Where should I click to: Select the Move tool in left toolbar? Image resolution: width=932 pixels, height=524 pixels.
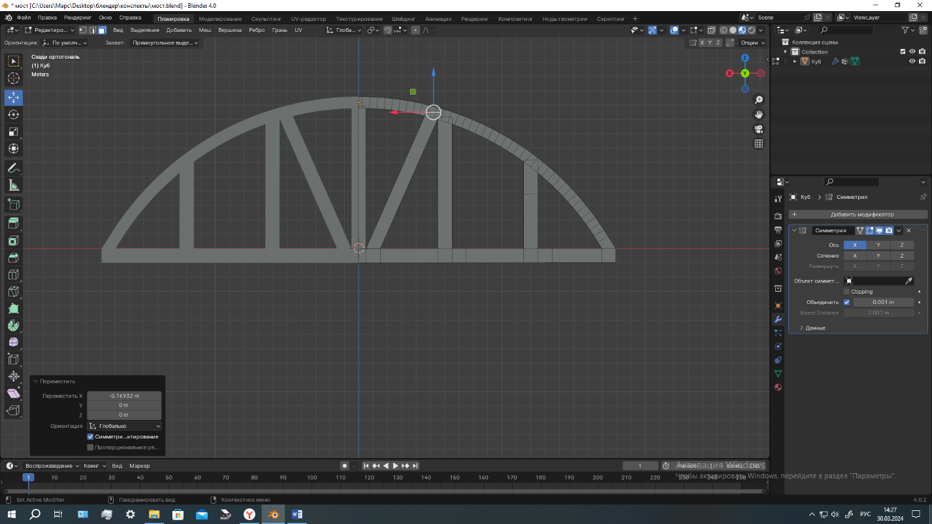[x=13, y=97]
